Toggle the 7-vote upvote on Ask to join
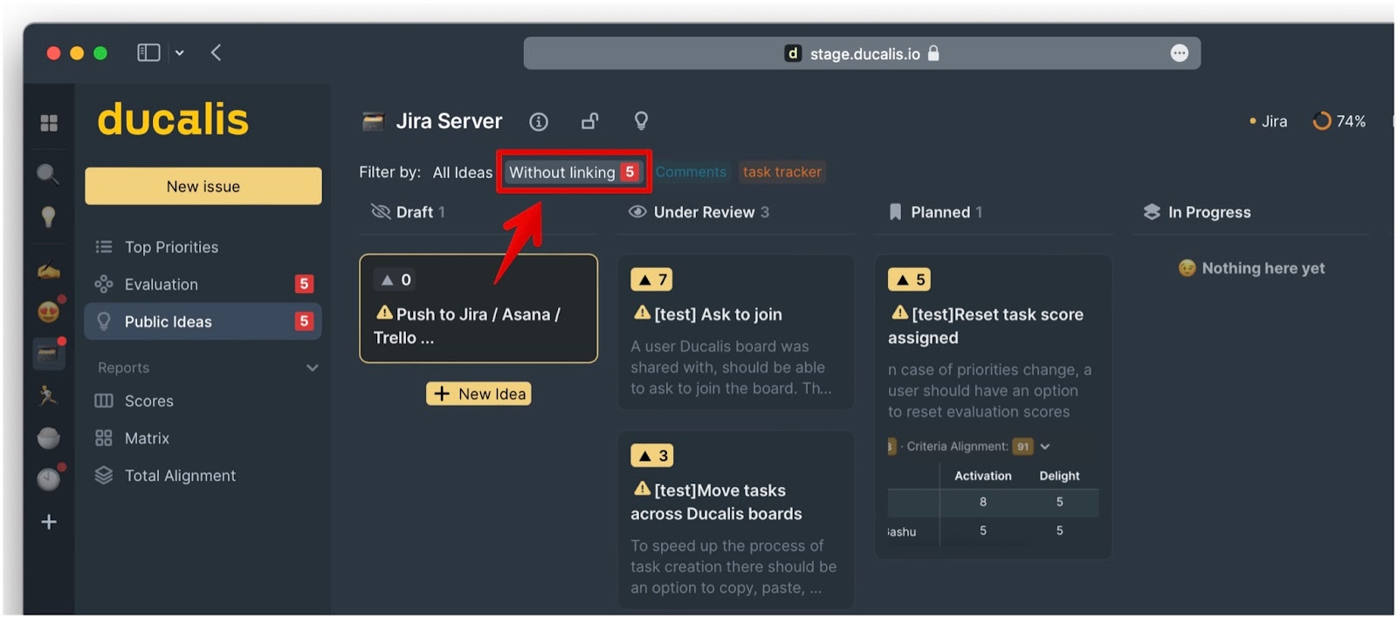Image resolution: width=1397 pixels, height=618 pixels. [651, 279]
